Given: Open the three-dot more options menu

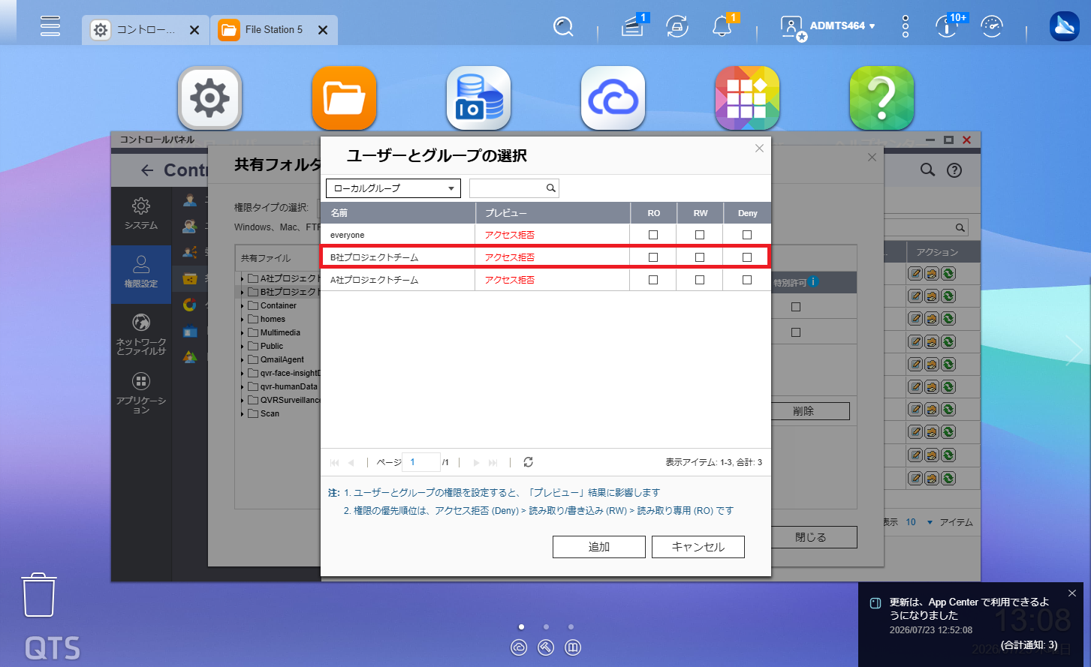Looking at the screenshot, I should pos(906,27).
